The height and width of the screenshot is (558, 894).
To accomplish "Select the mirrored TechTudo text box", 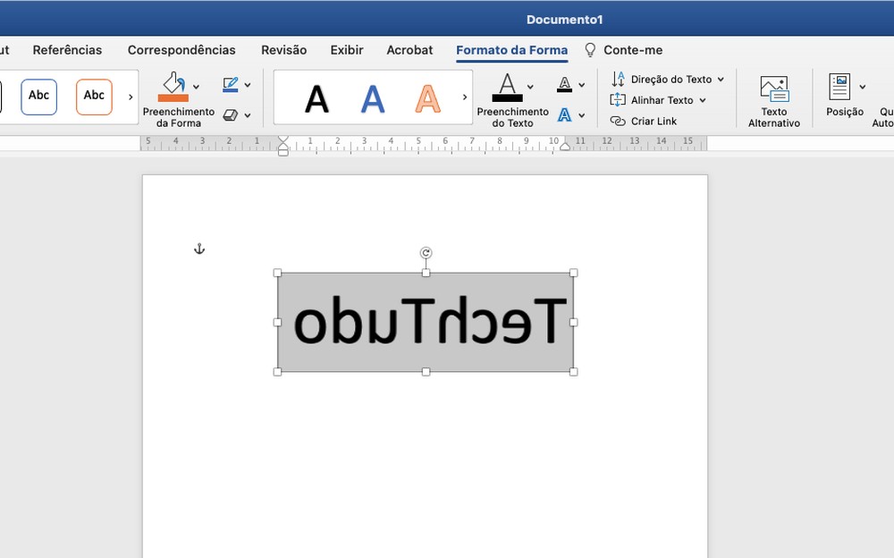I will (426, 322).
